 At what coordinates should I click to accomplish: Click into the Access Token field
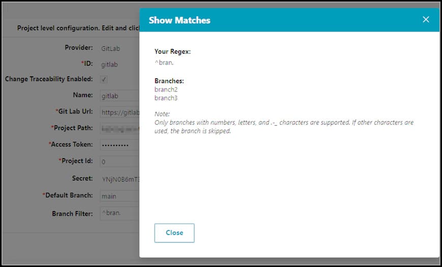click(x=119, y=145)
